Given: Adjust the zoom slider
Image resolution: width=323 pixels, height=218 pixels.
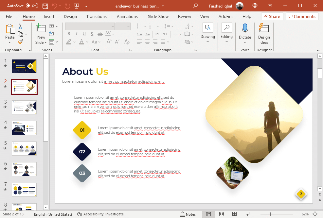Looking at the screenshot, I should tap(270, 214).
